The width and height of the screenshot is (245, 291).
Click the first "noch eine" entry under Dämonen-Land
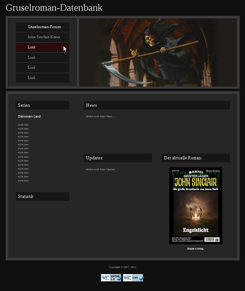point(23,124)
